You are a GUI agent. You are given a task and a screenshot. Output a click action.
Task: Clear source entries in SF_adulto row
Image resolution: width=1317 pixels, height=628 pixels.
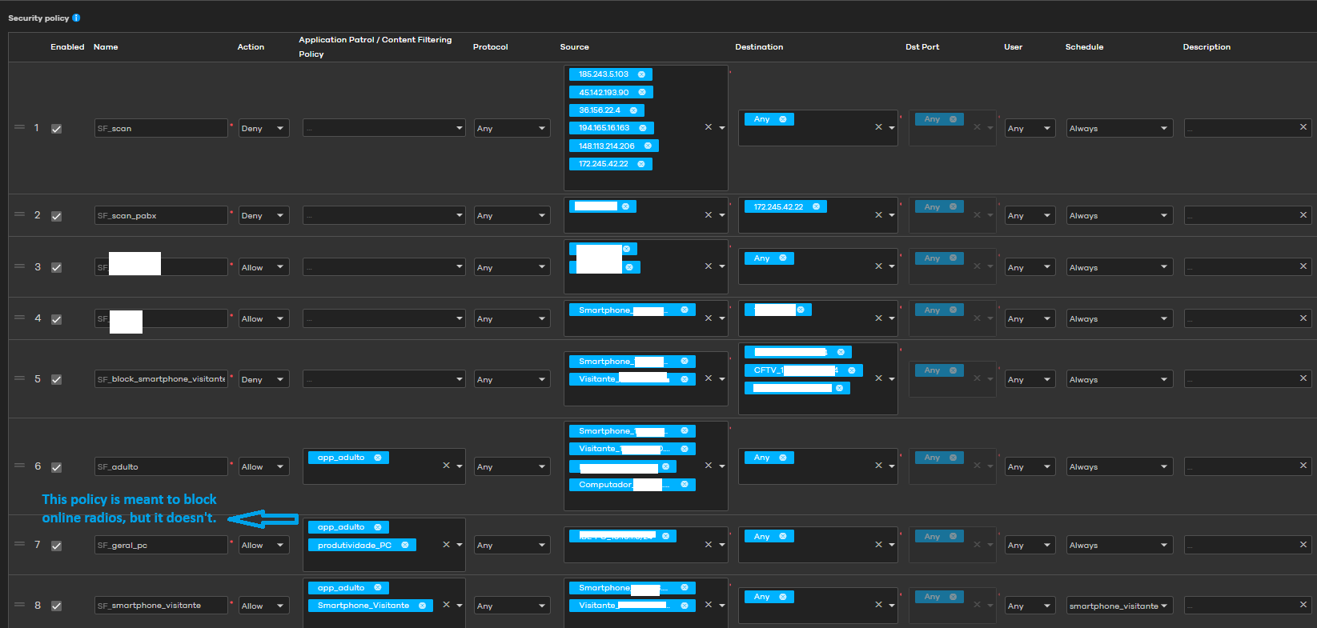[x=708, y=466]
